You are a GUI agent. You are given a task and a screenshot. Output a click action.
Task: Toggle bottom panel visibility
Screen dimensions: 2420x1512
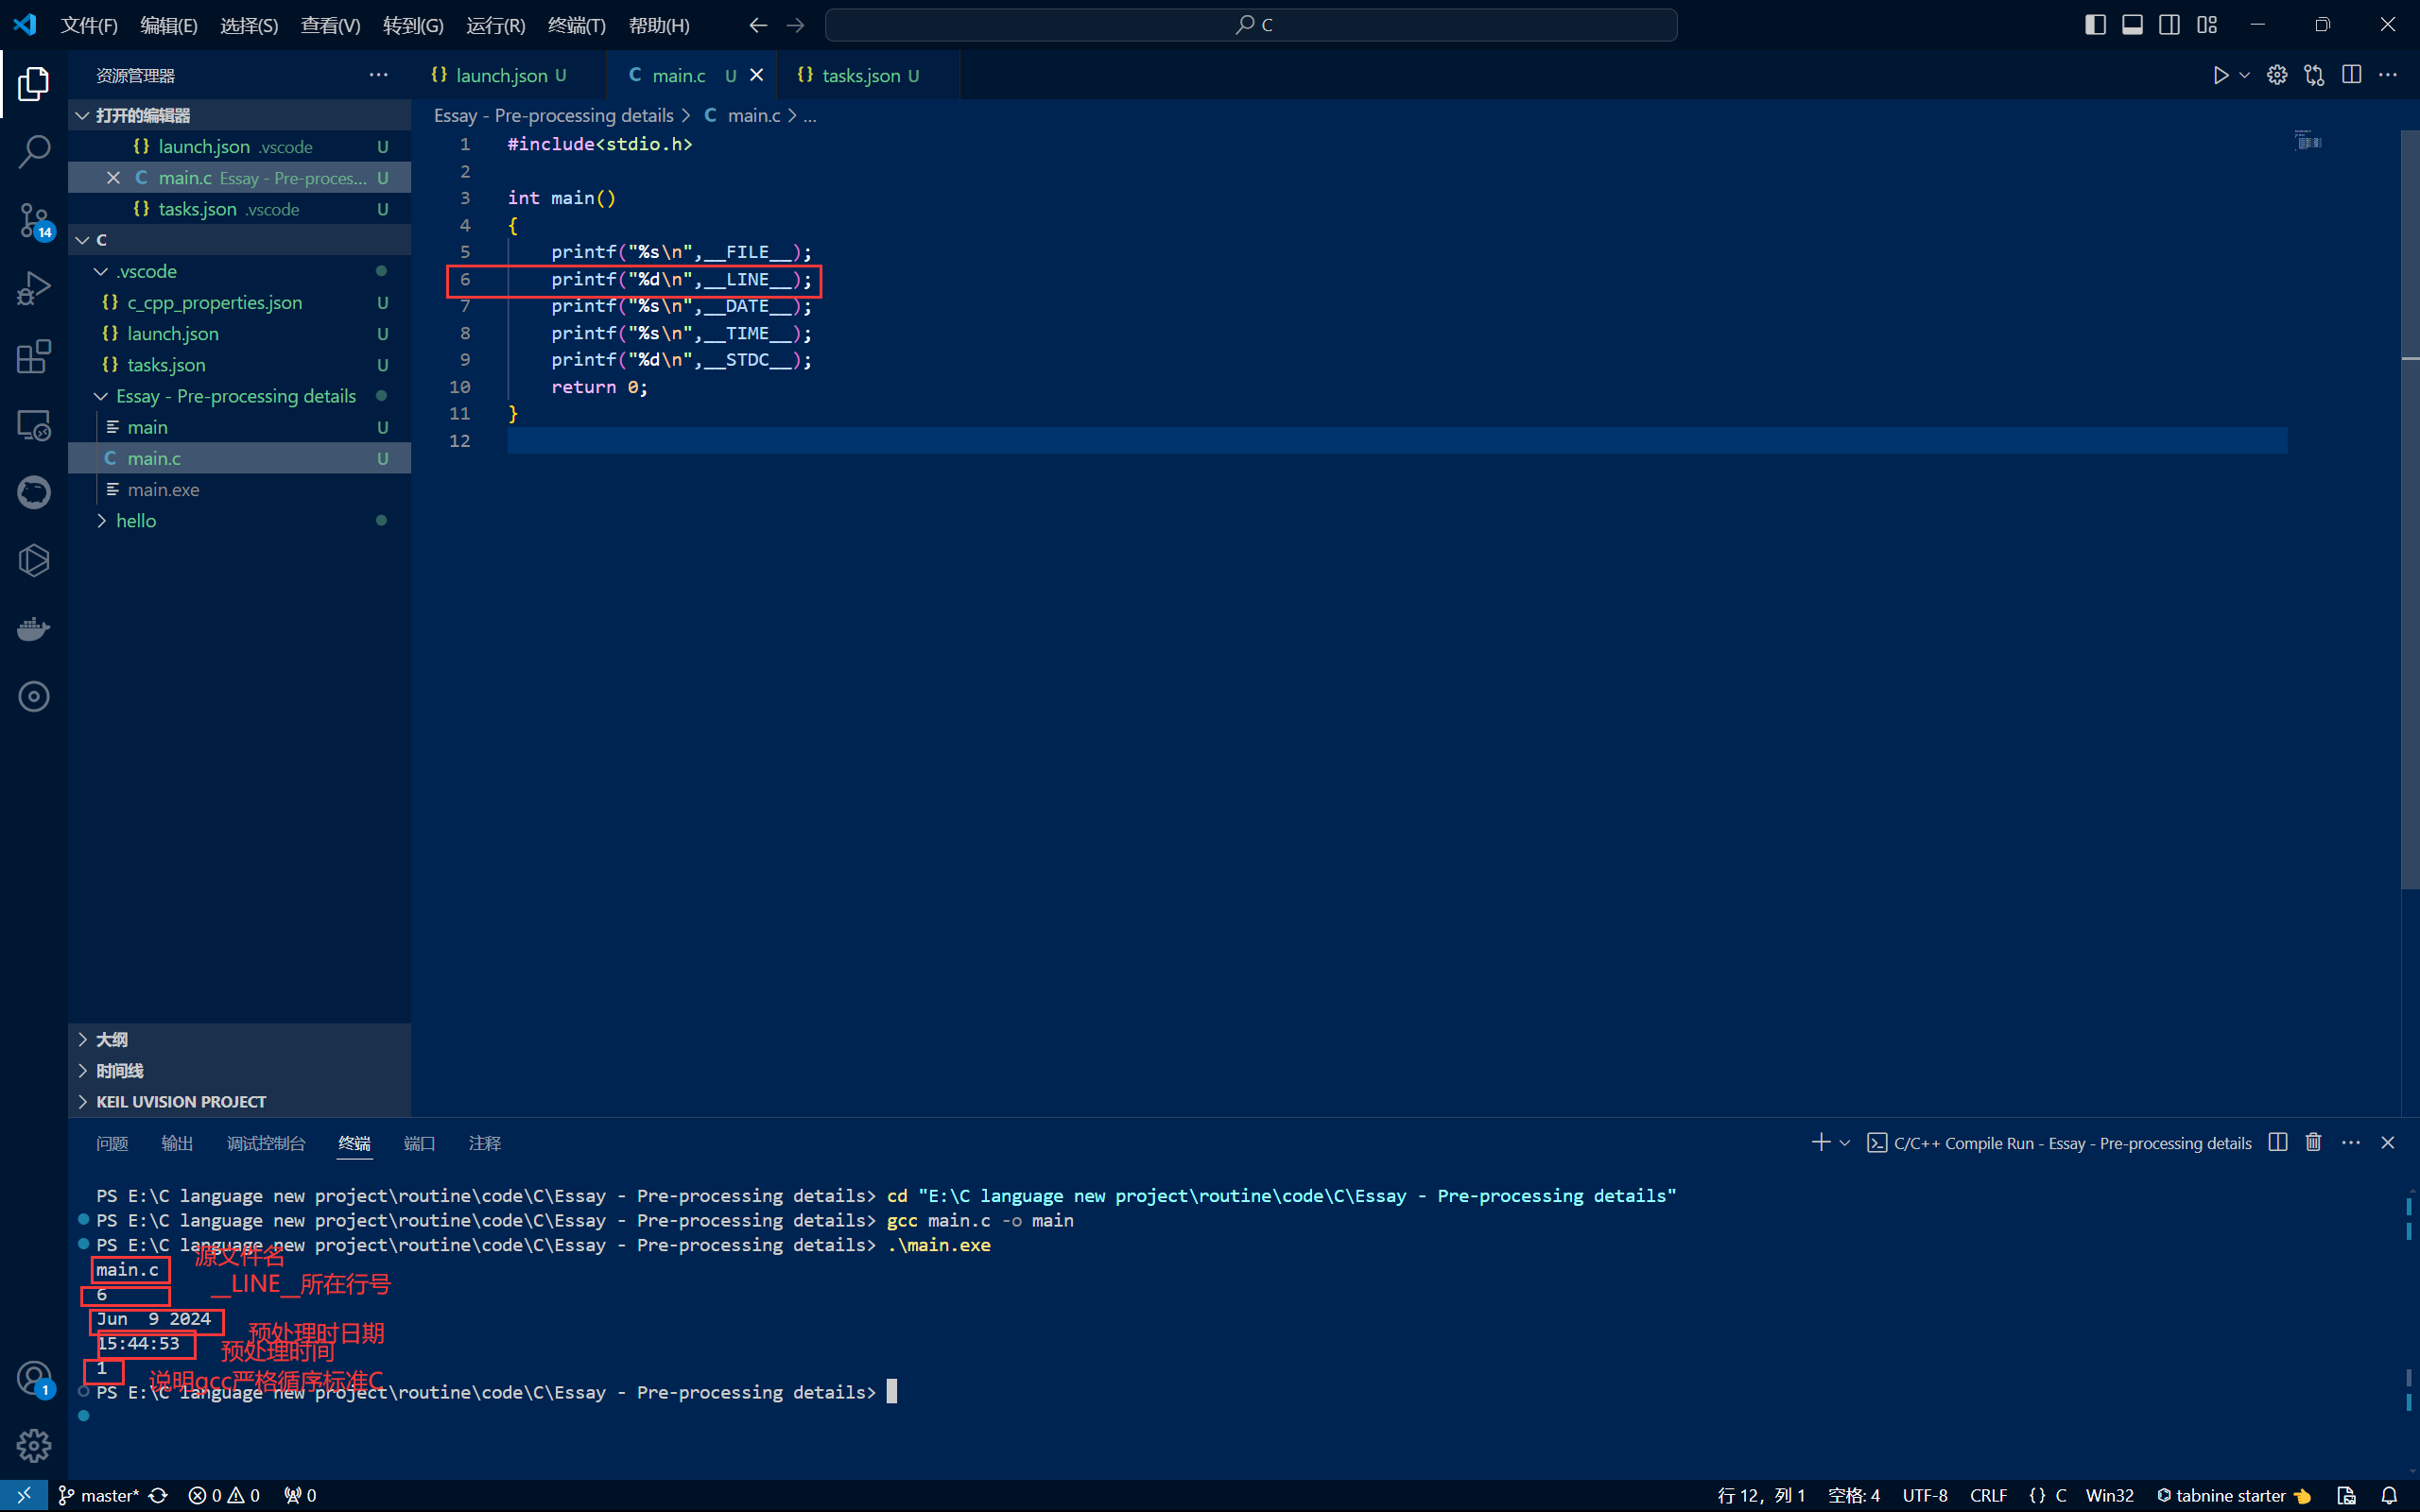pyautogui.click(x=2132, y=25)
